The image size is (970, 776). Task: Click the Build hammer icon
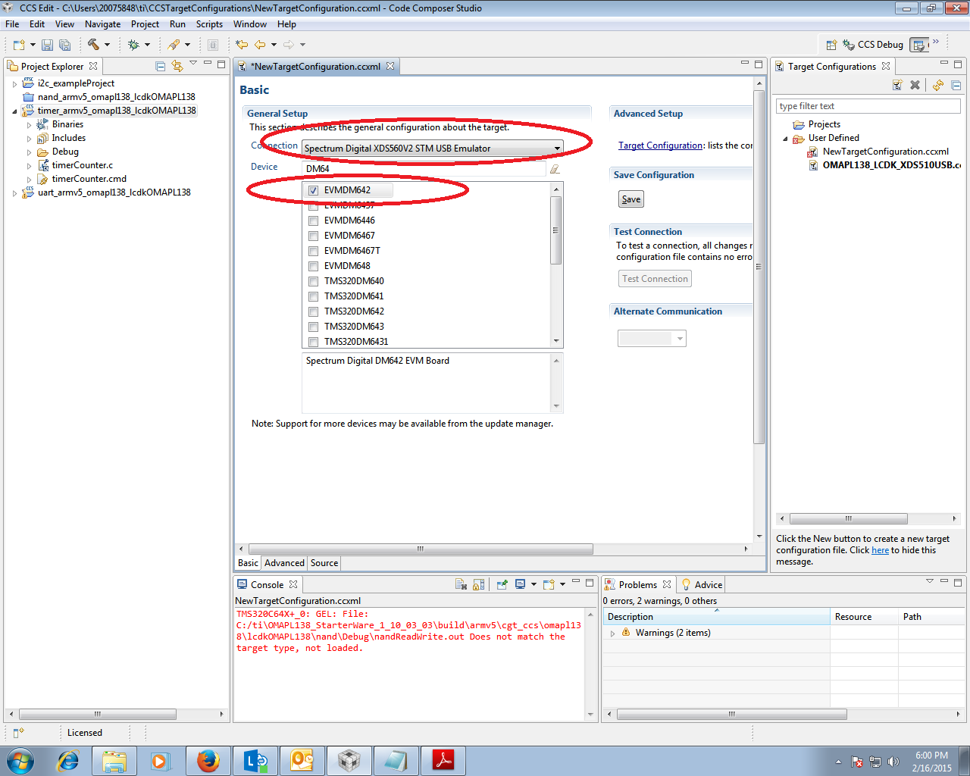[x=93, y=45]
